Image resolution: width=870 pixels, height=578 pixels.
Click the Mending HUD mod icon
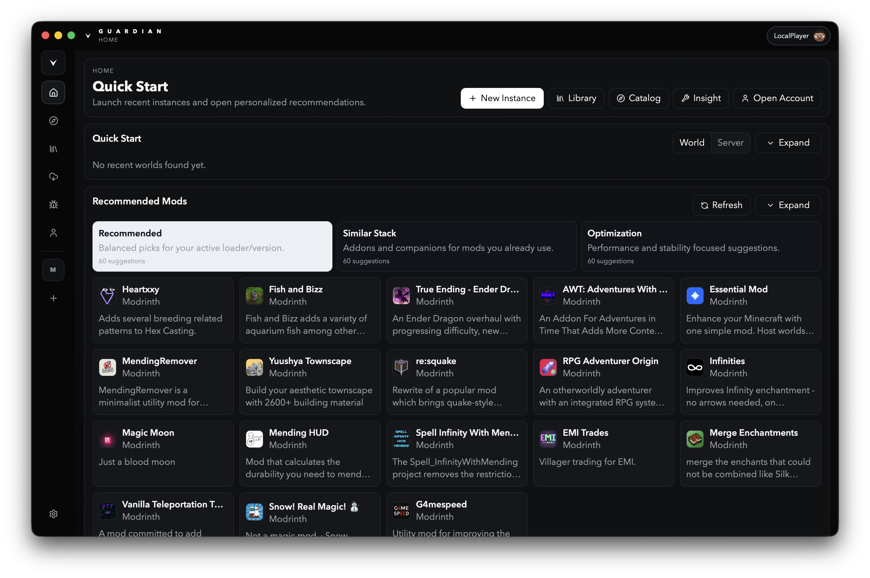(254, 439)
